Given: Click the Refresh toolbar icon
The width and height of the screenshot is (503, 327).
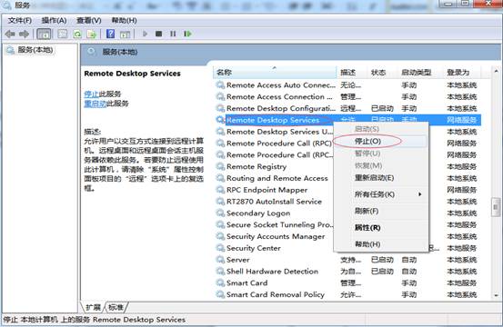Looking at the screenshot, I should pyautogui.click(x=77, y=34).
